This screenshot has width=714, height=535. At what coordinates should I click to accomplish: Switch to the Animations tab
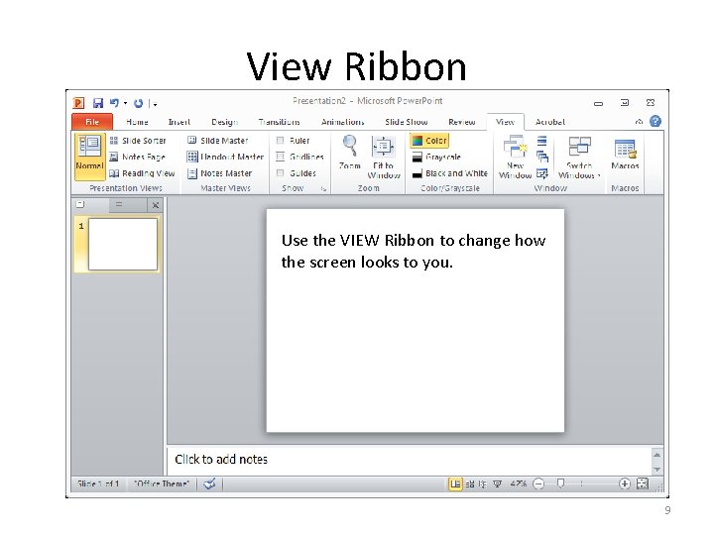(x=342, y=122)
